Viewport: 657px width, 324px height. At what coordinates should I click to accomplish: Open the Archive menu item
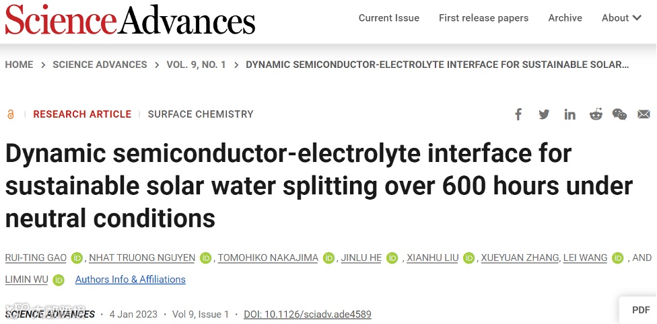565,18
